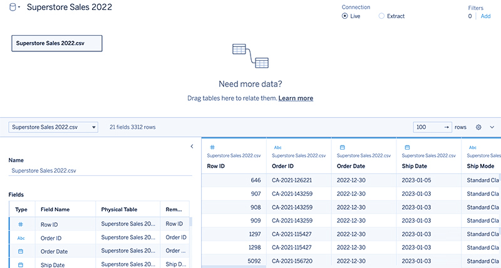Click the rows count input showing 100

pyautogui.click(x=428, y=127)
